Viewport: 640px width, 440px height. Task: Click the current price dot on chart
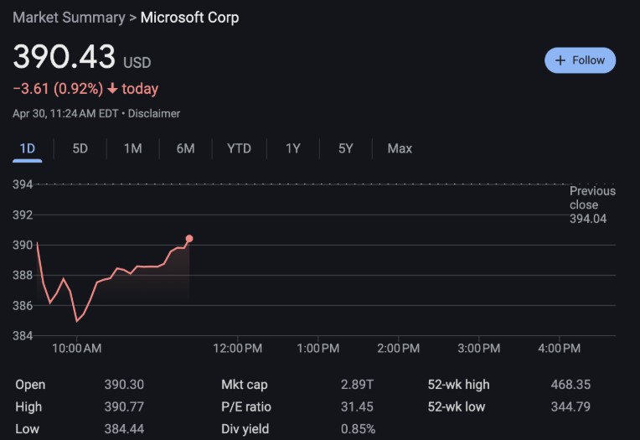189,239
